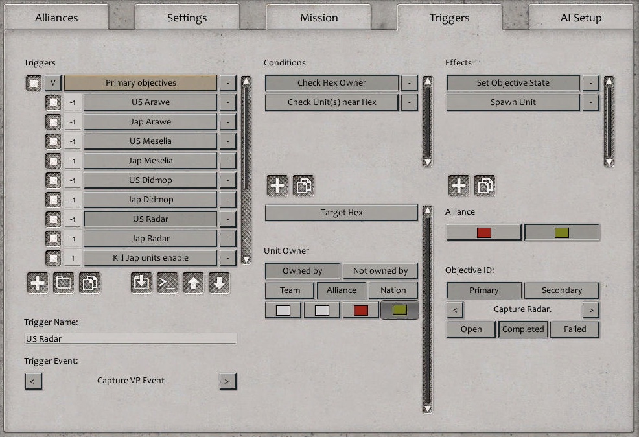The width and height of the screenshot is (639, 437).
Task: Tick the Primary objectives group checkbox
Action: tap(34, 83)
